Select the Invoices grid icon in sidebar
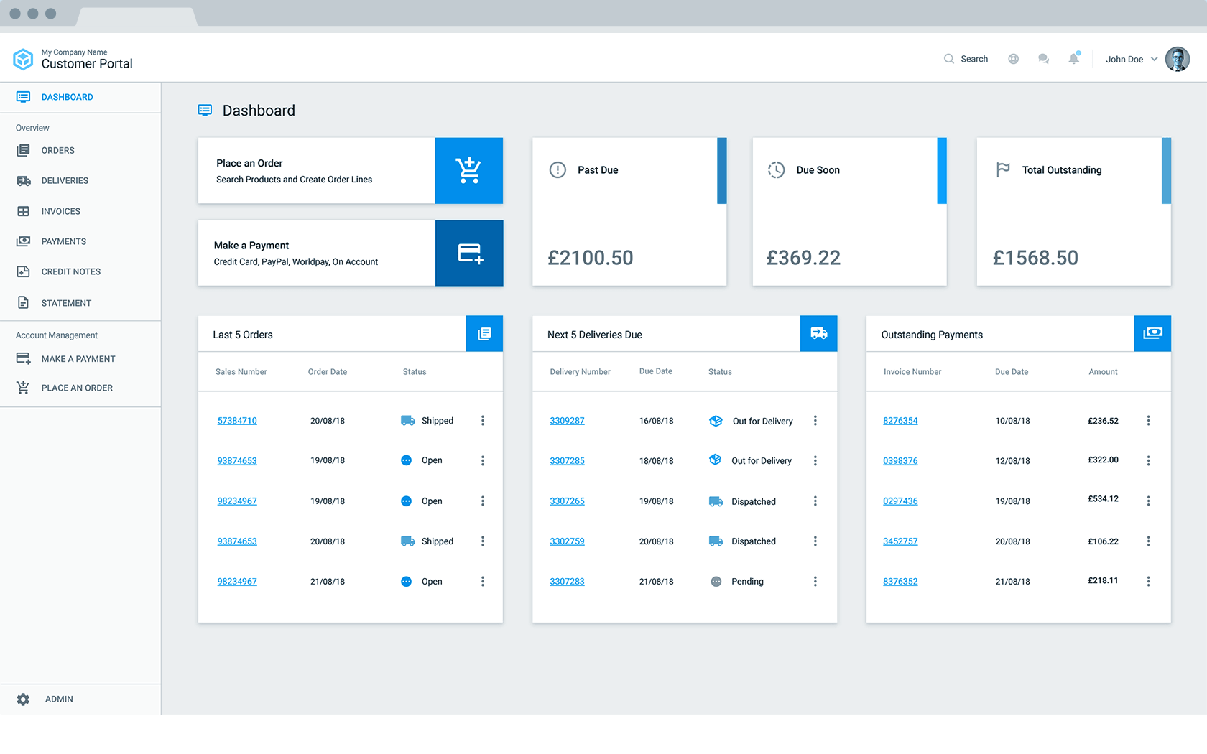Screen dimensions: 1207x754 click(x=24, y=210)
